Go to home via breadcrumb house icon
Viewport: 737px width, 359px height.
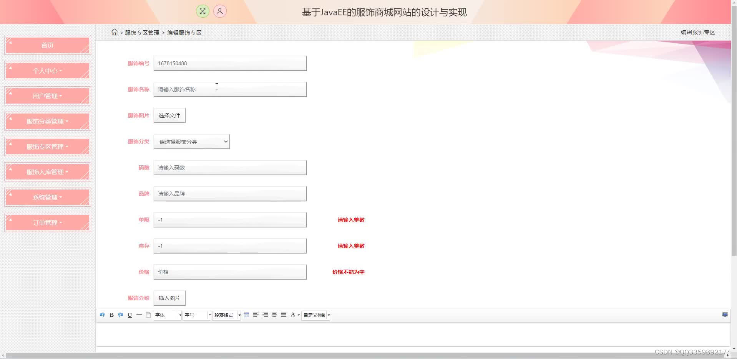pos(115,32)
